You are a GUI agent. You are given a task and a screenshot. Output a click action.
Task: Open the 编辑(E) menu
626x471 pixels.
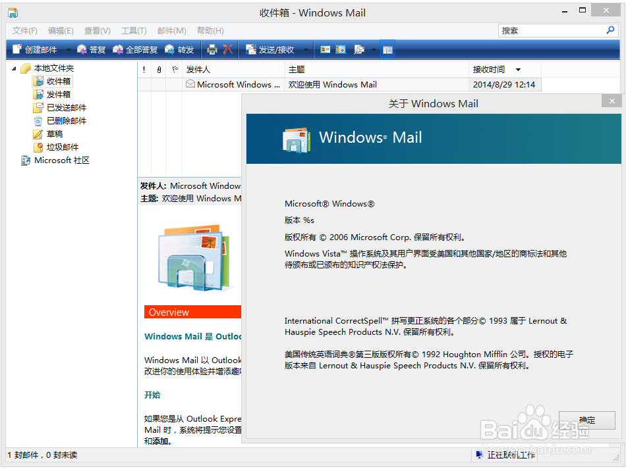pos(61,31)
